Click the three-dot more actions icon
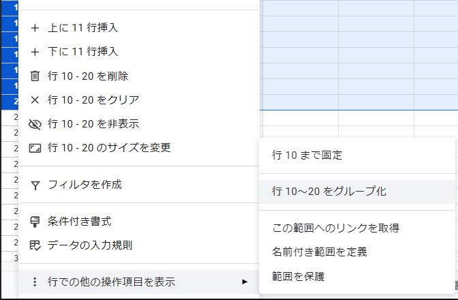The height and width of the screenshot is (300, 458). click(x=35, y=282)
